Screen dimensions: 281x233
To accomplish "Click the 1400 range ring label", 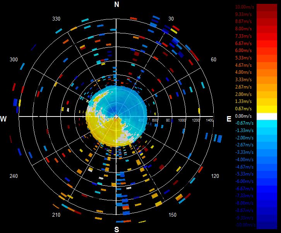I will point(210,120).
